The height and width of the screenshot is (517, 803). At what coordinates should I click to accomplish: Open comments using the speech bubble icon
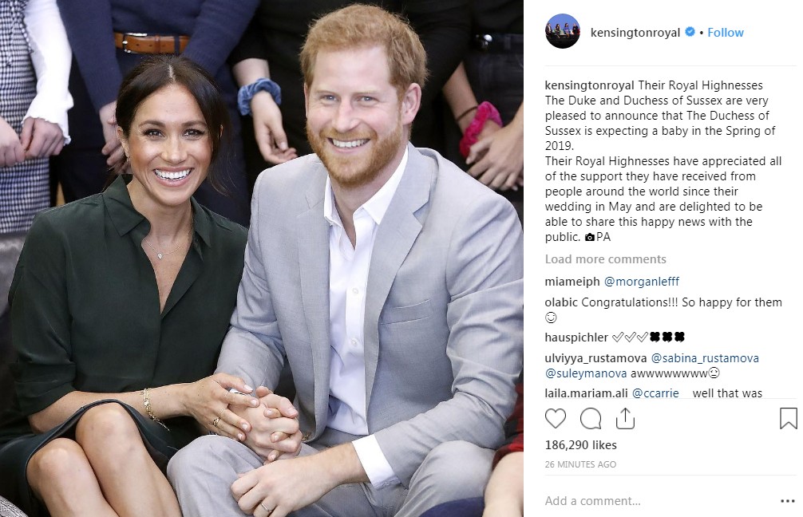click(591, 419)
